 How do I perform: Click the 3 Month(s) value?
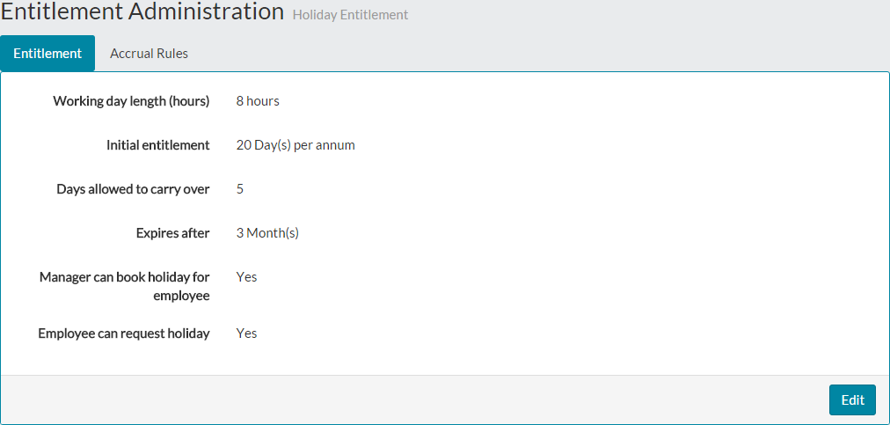[x=267, y=233]
